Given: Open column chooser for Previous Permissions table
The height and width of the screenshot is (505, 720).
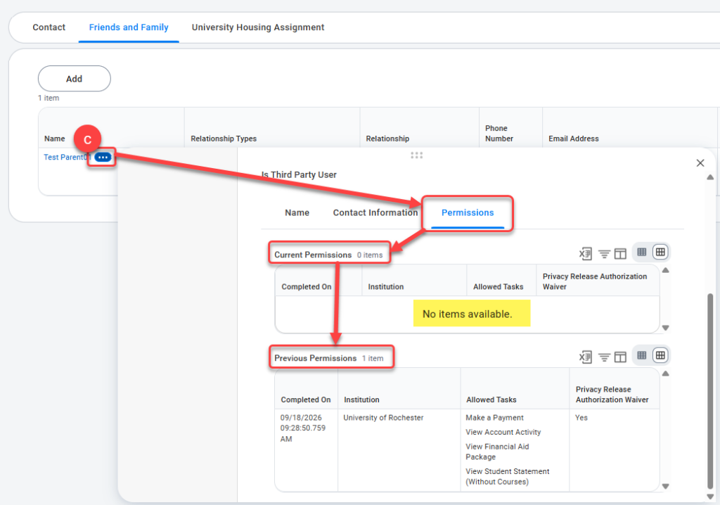Looking at the screenshot, I should click(620, 357).
